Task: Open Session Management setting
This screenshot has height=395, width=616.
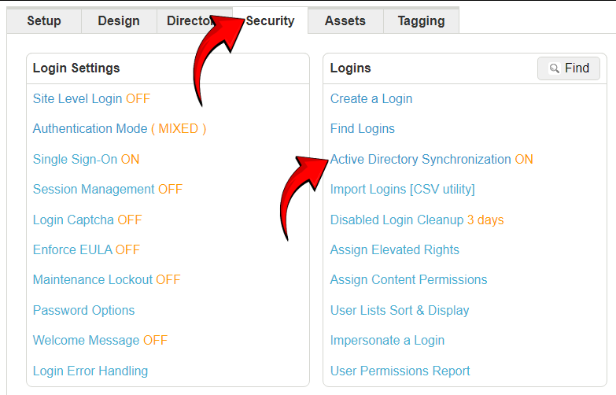Action: 108,190
